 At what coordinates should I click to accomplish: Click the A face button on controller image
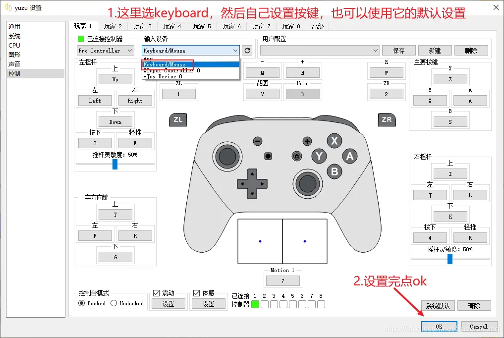(x=350, y=156)
